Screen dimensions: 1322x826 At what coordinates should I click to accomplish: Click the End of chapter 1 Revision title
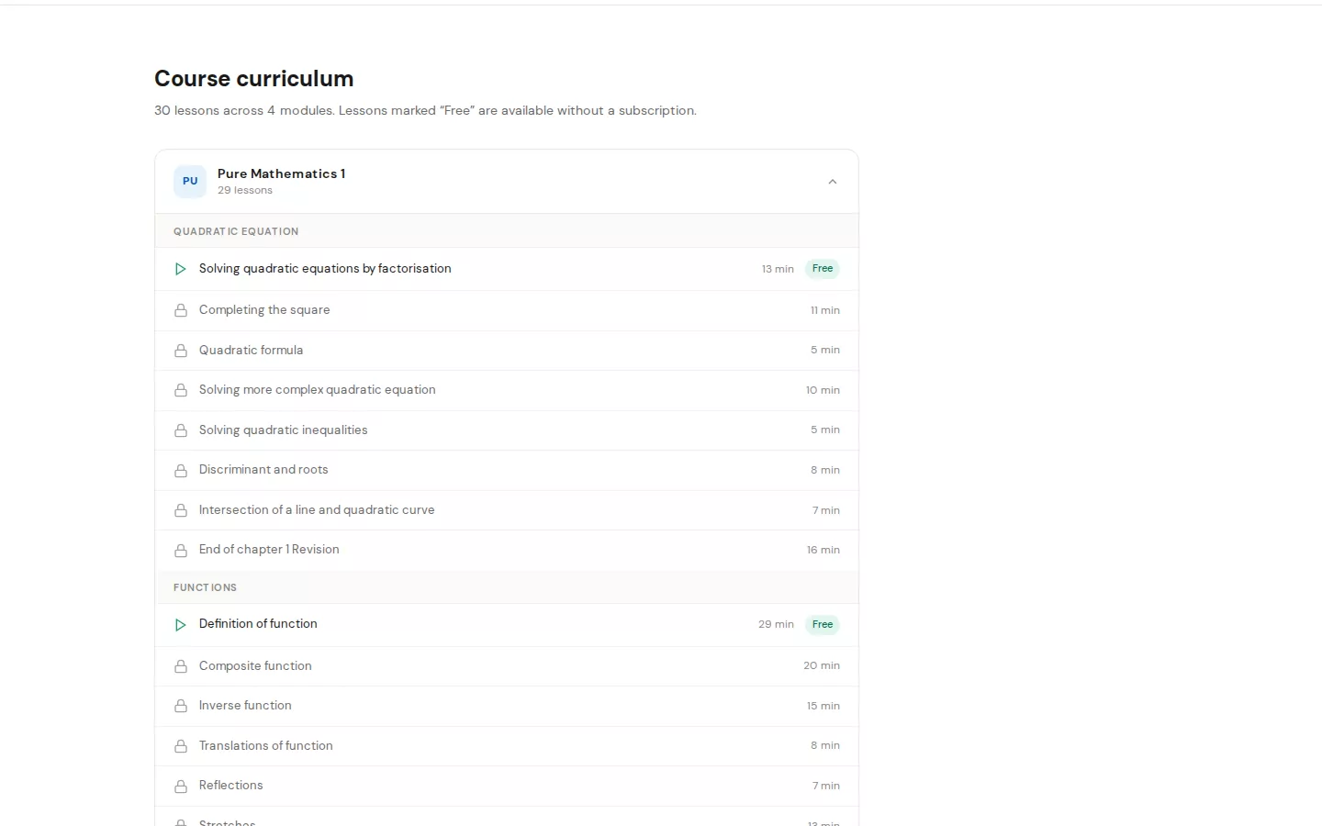(x=269, y=550)
